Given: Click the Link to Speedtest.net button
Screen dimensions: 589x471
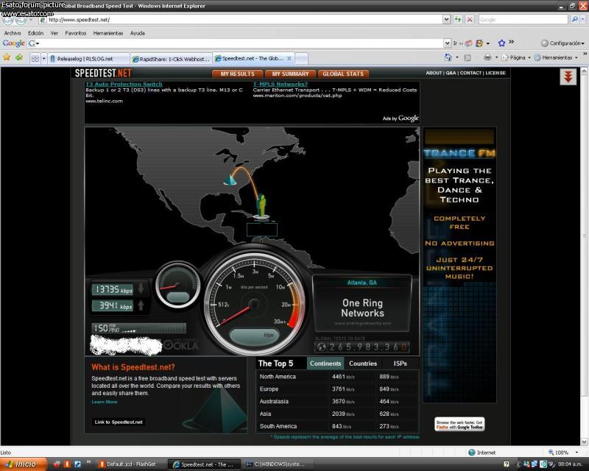Looking at the screenshot, I should (119, 422).
